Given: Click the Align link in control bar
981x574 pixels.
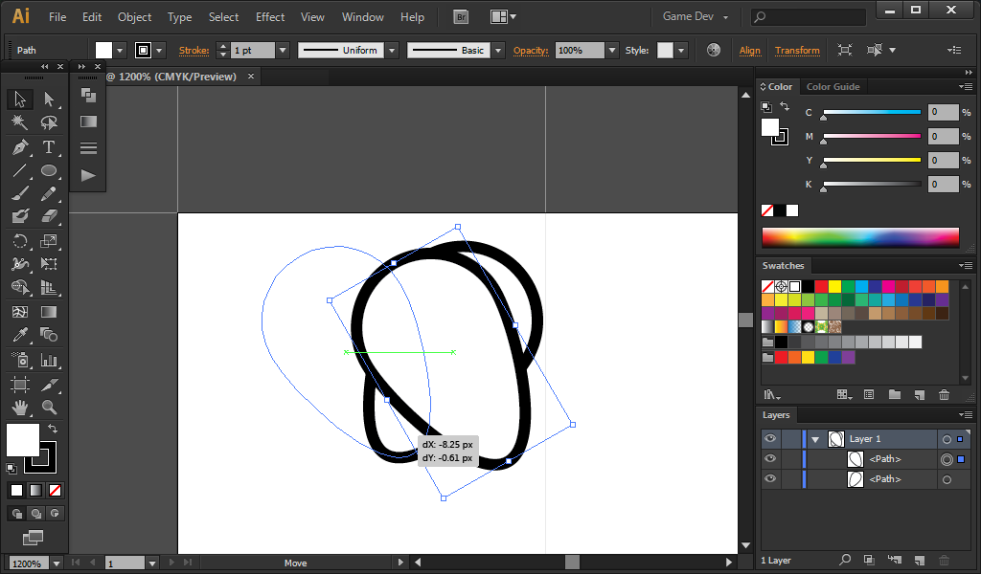Looking at the screenshot, I should [x=749, y=51].
